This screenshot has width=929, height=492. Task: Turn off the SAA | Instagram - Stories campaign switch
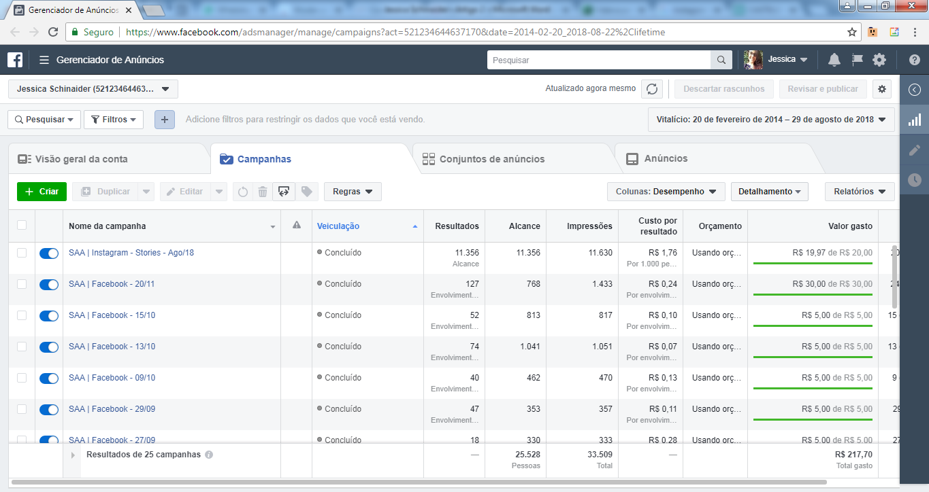49,253
